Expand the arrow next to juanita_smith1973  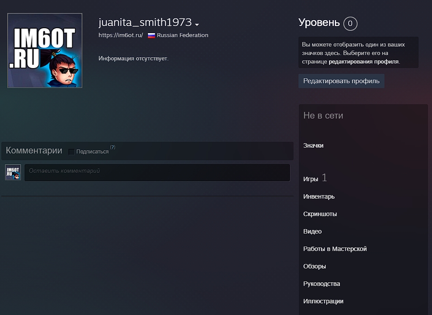click(x=197, y=25)
